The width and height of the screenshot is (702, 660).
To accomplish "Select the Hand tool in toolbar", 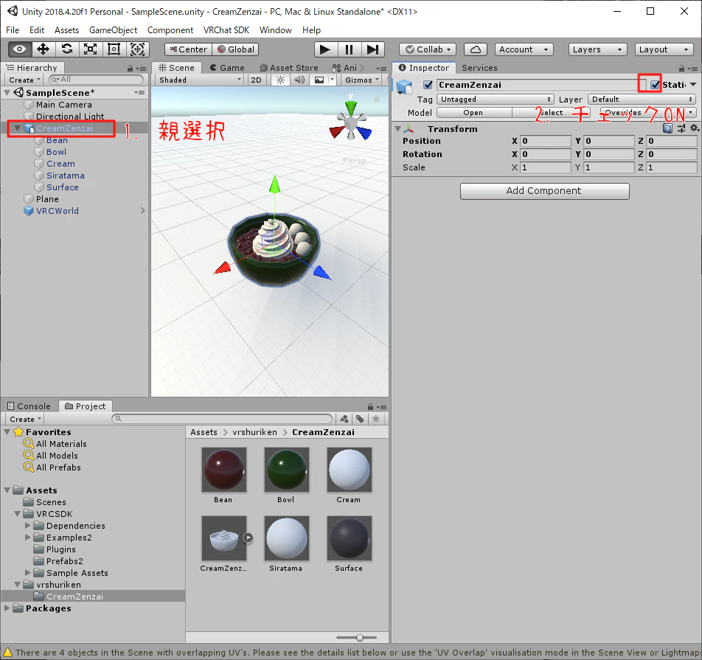I will [x=20, y=49].
